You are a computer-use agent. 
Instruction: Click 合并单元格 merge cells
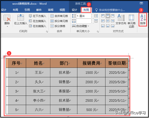click(x=59, y=16)
